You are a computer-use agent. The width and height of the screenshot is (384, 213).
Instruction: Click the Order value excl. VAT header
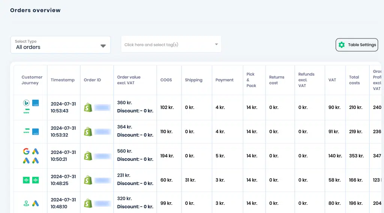pos(129,80)
